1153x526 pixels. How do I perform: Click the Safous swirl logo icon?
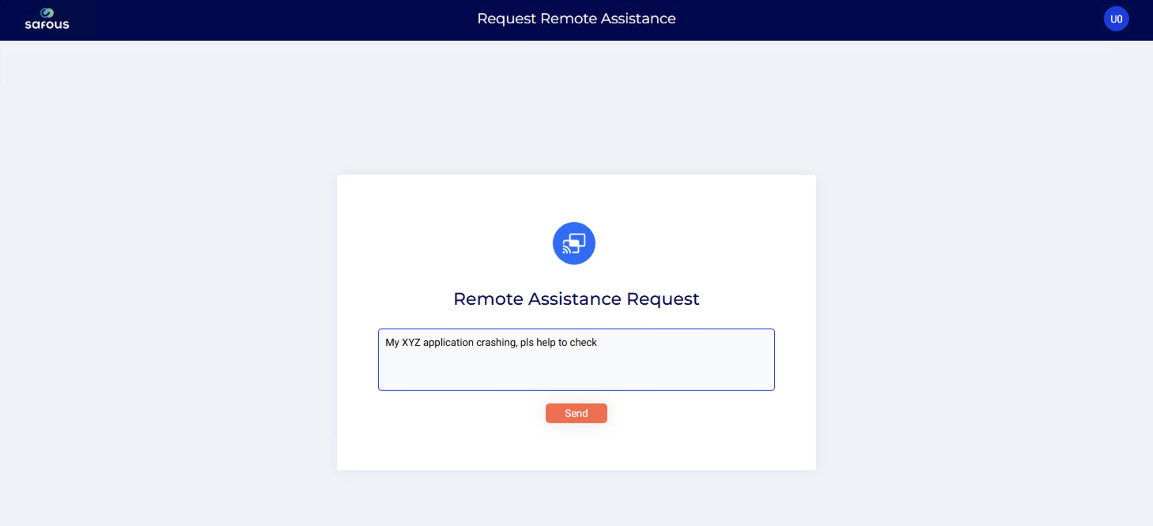[x=47, y=13]
